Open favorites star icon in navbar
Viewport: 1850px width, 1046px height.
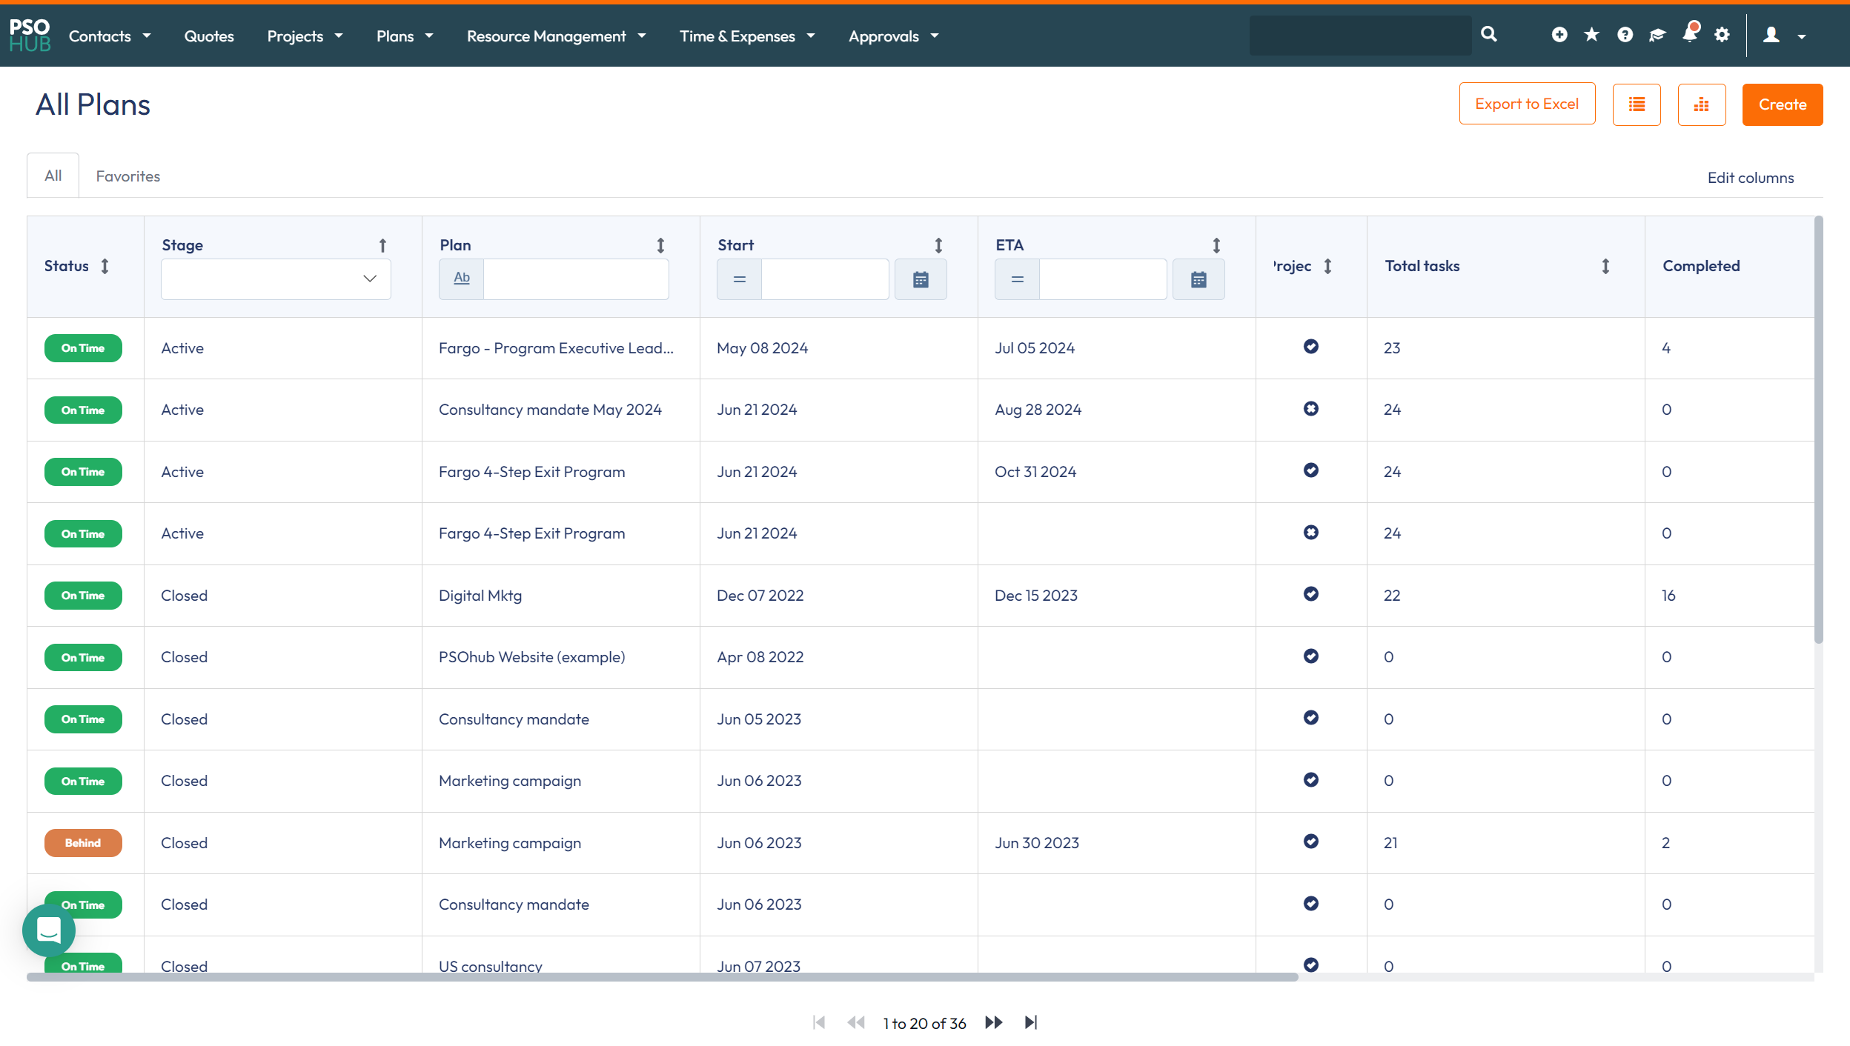(1591, 35)
